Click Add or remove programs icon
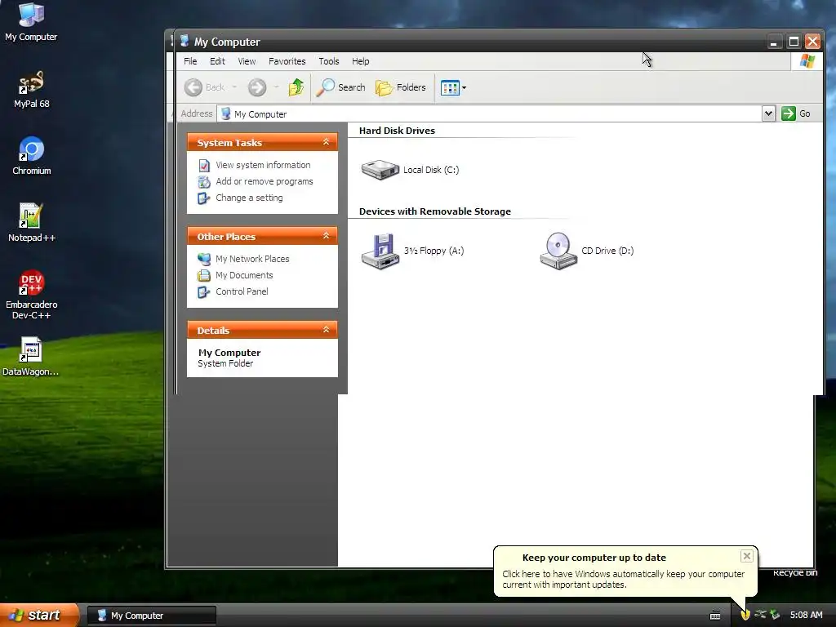Viewport: 836px width, 627px height. tap(203, 182)
